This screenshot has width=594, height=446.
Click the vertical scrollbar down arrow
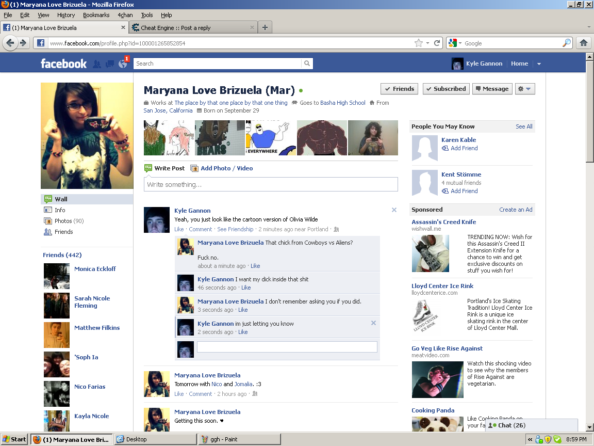click(590, 427)
